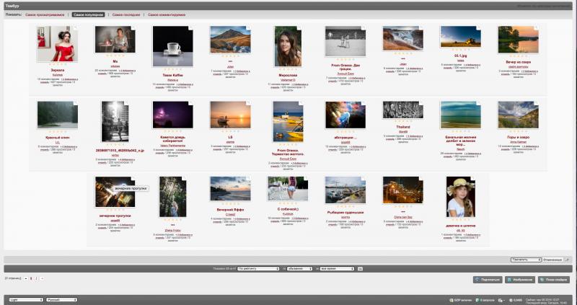Image resolution: width=577 pixels, height=305 pixels.
Task: Click the LS title link
Action: click(x=230, y=137)
